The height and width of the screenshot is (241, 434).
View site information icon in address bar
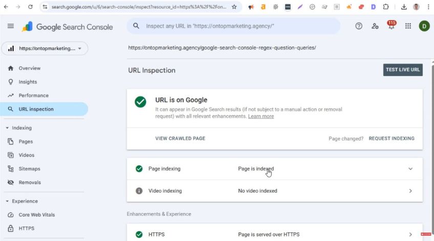45,7
